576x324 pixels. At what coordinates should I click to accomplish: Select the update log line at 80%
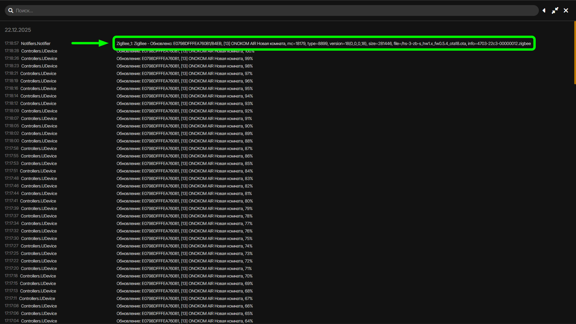tap(184, 201)
